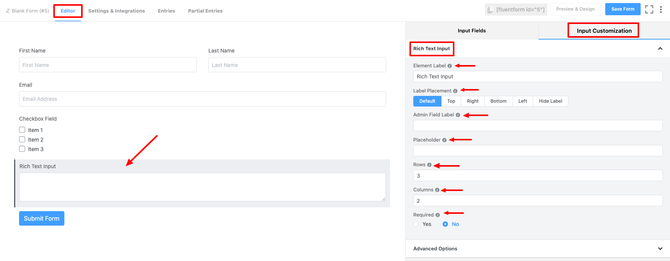Select Yes for Required
This screenshot has height=261, width=670.
pyautogui.click(x=416, y=224)
